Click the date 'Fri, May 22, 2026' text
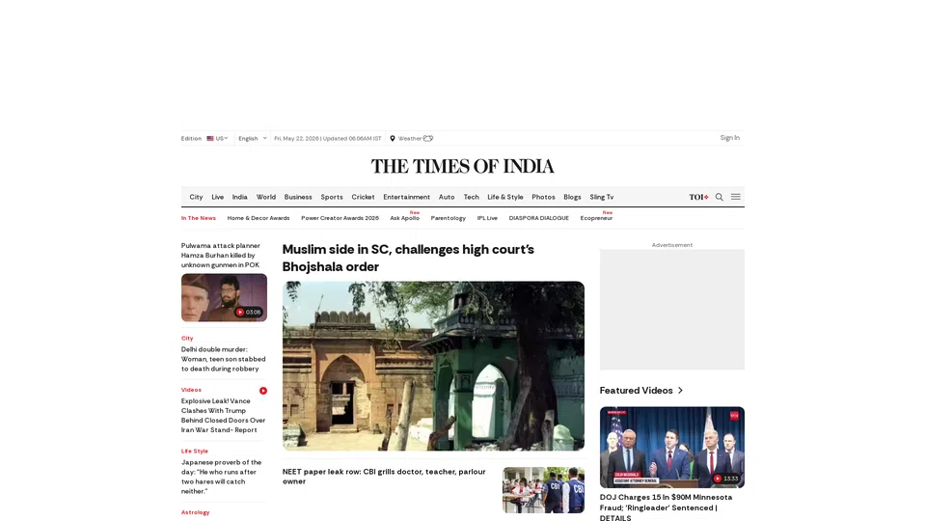 coord(296,138)
